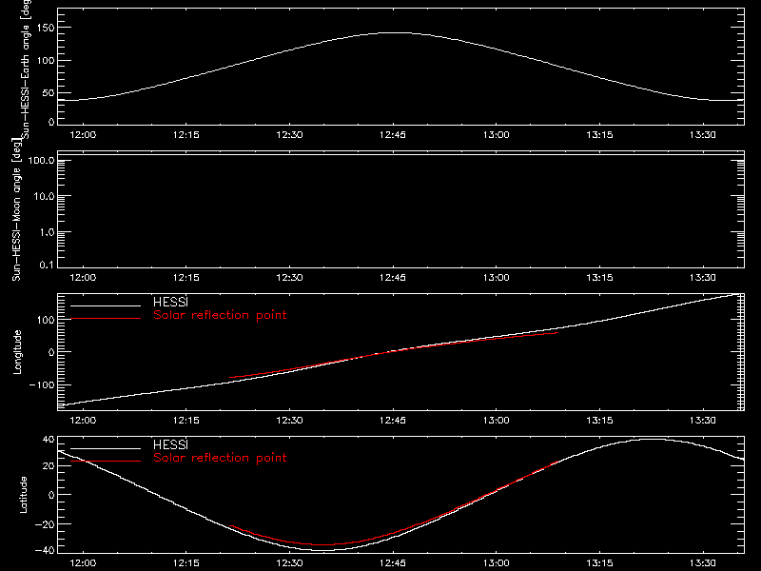This screenshot has width=761, height=571.
Task: Click 12:30 time label under Moon angle plot
Action: [x=289, y=277]
